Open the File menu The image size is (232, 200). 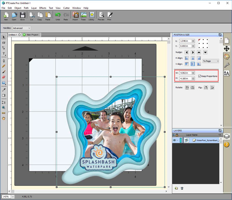click(x=3, y=8)
